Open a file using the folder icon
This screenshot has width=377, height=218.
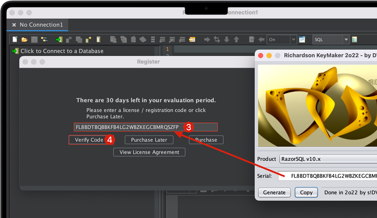click(24, 40)
